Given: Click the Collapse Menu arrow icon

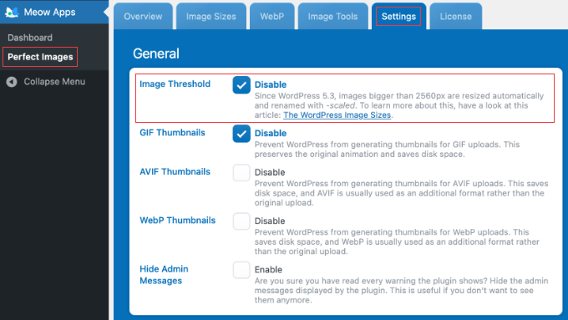Looking at the screenshot, I should pos(12,82).
